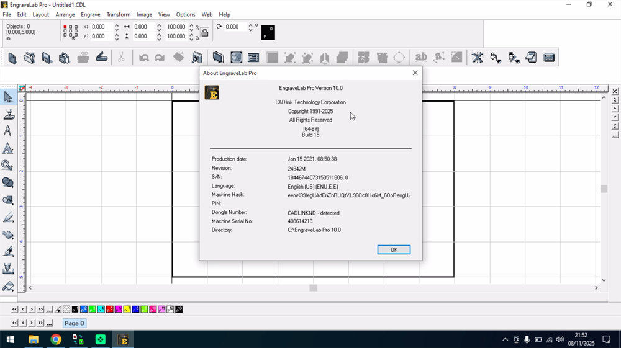621x348 pixels.
Task: Click the first page double-left arrow
Action: (x=14, y=323)
